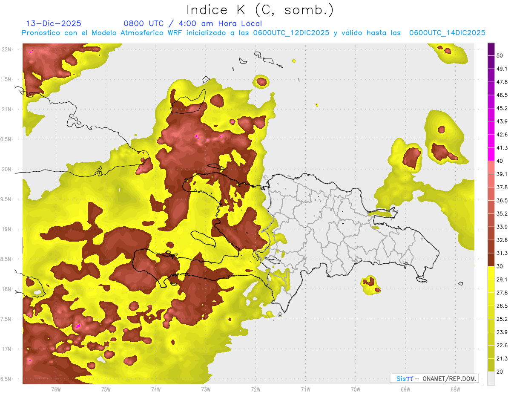Click longitude label "70W"
Screen dimensions: 511x395
[355, 389]
